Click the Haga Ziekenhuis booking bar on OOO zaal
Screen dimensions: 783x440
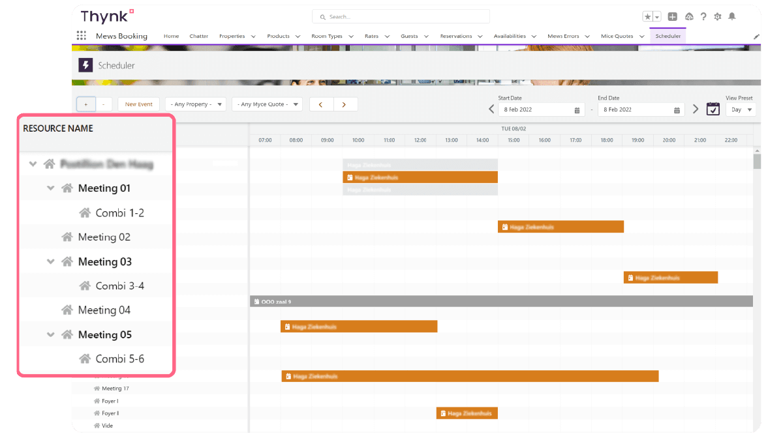(x=359, y=326)
